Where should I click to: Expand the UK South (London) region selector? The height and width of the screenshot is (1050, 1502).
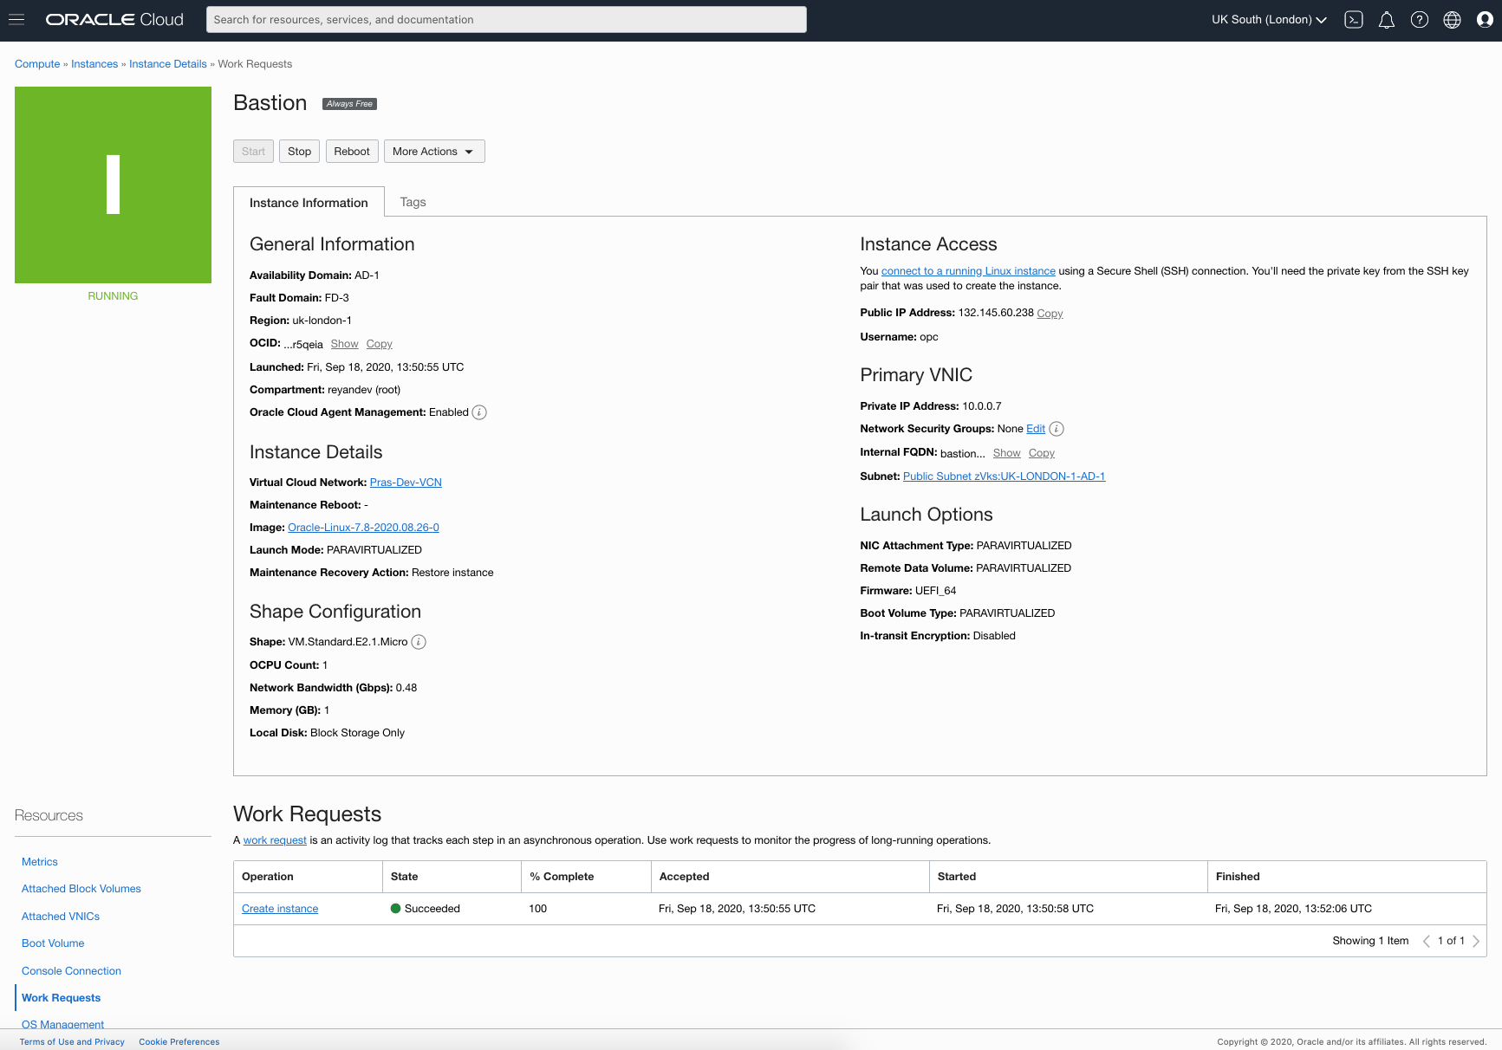point(1269,20)
